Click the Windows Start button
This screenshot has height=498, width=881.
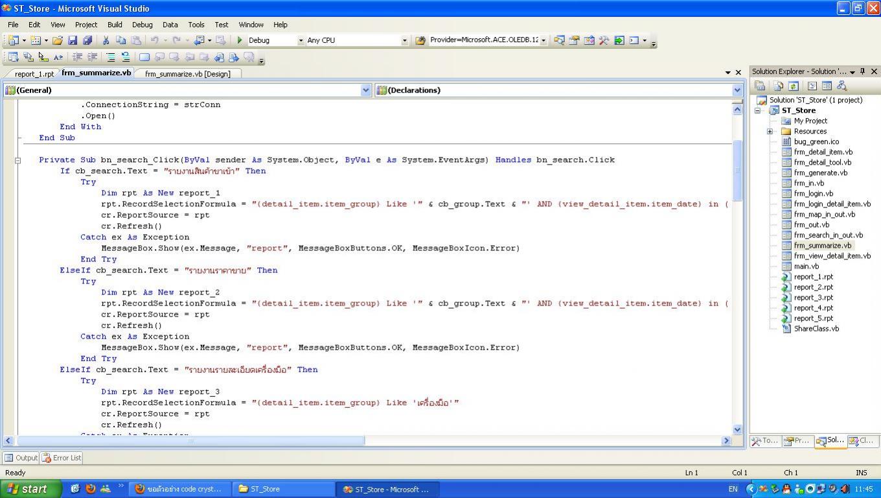point(30,489)
